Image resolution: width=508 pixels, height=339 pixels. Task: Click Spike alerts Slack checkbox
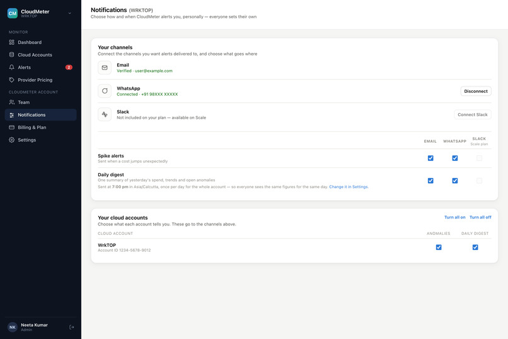click(479, 158)
